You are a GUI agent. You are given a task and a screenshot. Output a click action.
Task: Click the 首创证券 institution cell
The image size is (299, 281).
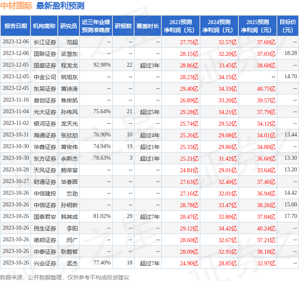(45, 100)
